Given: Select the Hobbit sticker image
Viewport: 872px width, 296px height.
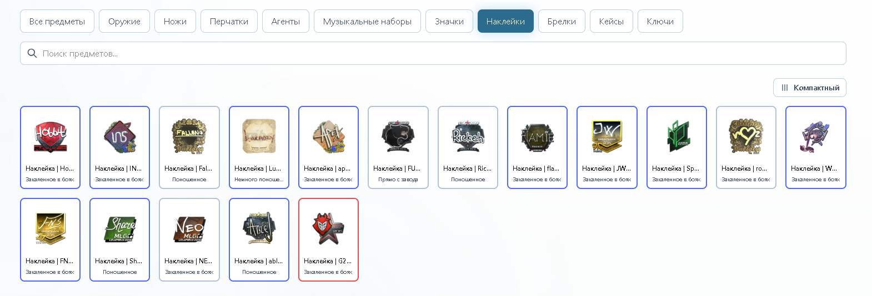Looking at the screenshot, I should click(x=51, y=137).
